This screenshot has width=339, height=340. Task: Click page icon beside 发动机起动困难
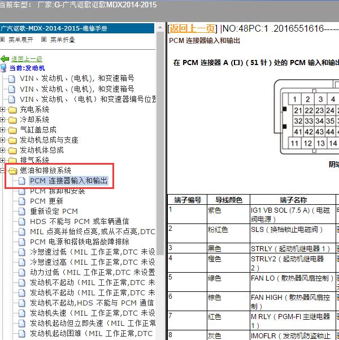click(22, 334)
